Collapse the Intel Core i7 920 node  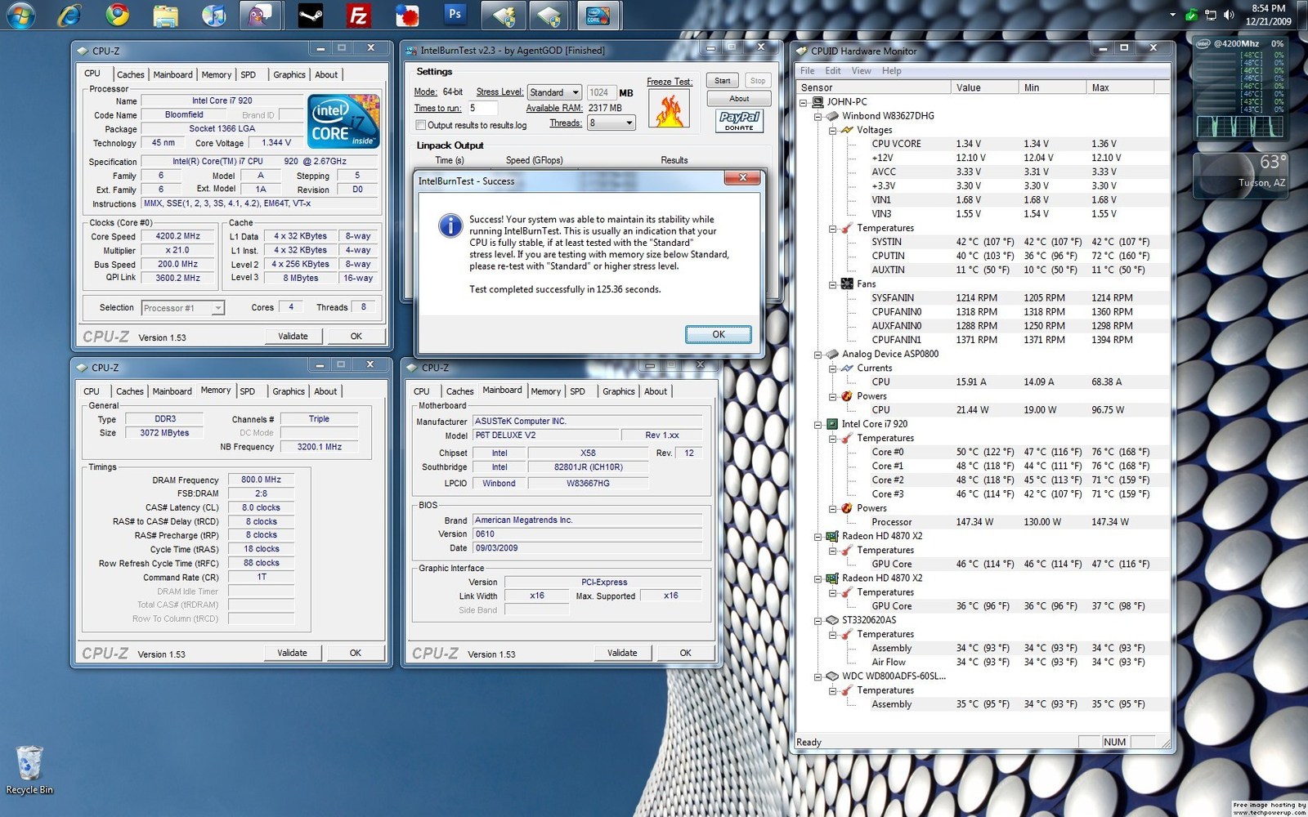tap(817, 424)
